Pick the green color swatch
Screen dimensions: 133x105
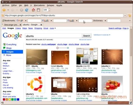tap(12, 99)
